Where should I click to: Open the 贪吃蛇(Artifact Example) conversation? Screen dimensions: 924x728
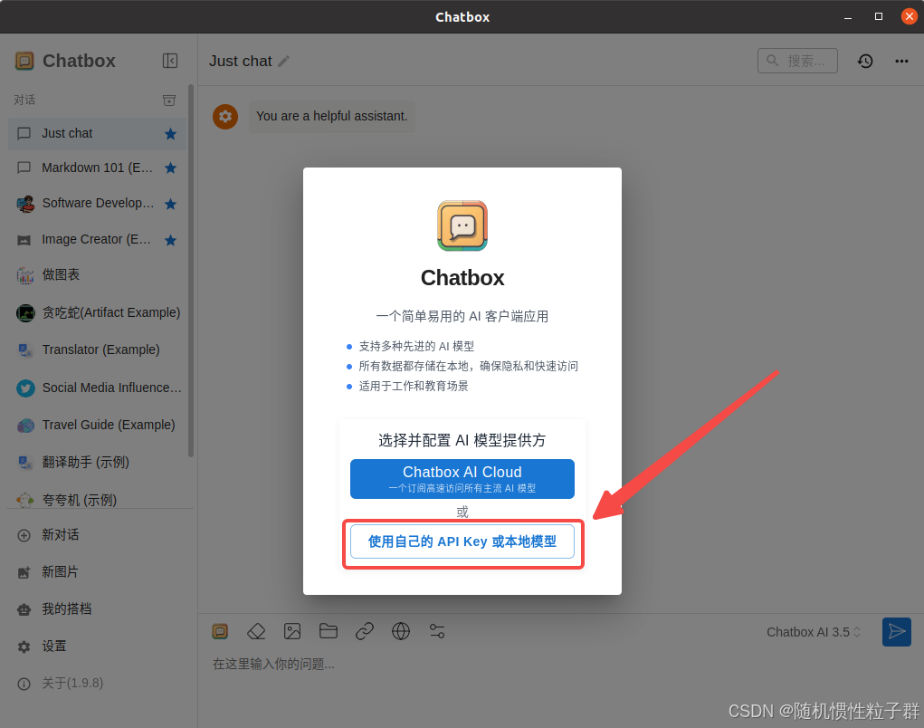click(x=98, y=312)
